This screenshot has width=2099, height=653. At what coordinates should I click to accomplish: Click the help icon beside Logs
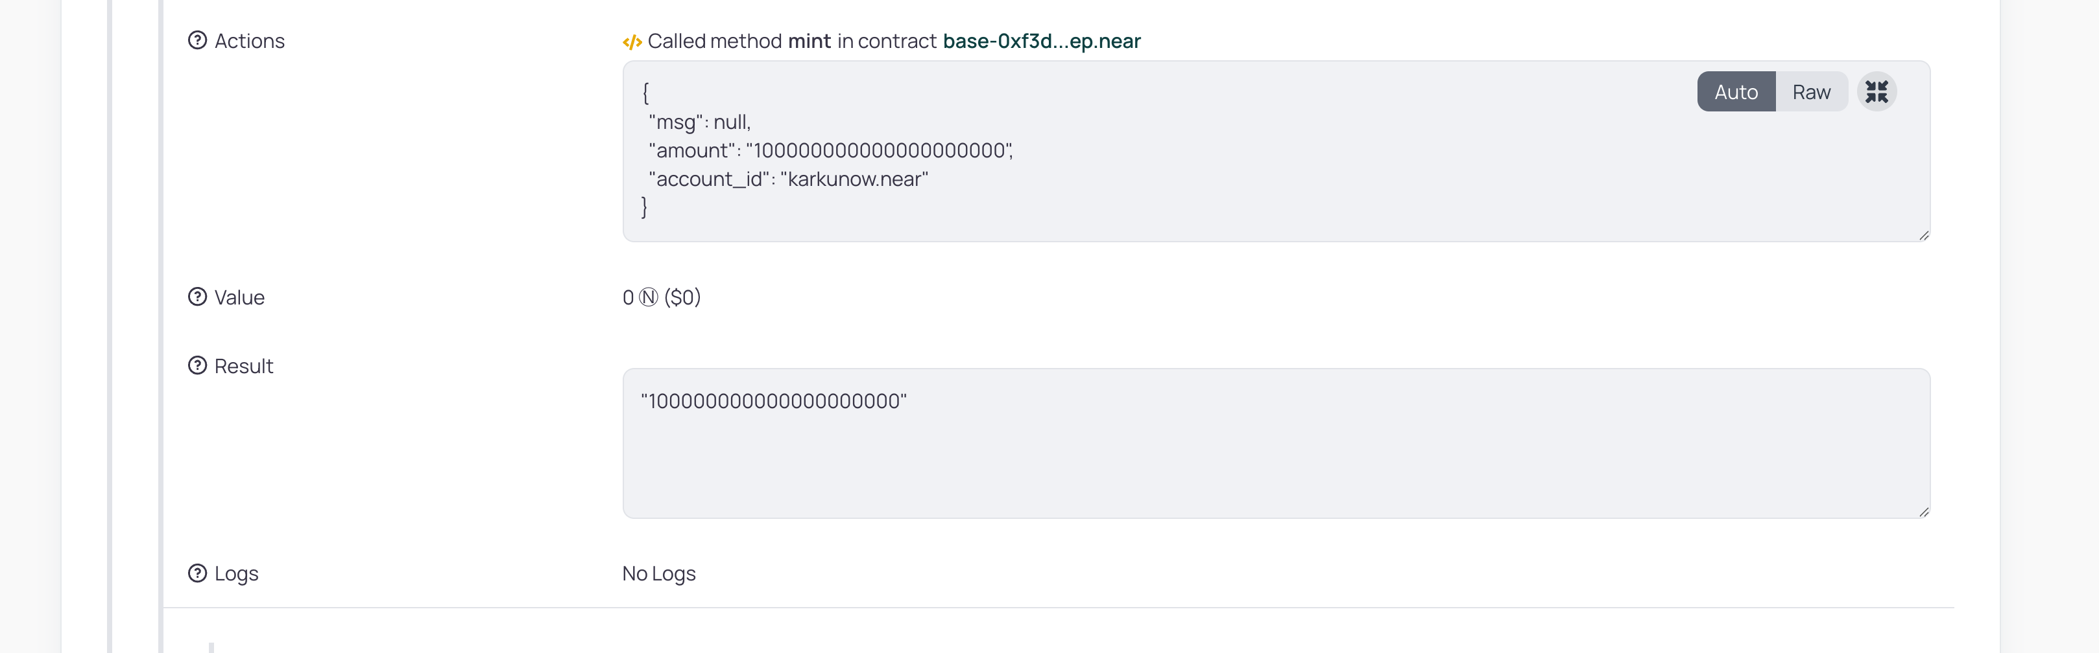[197, 573]
